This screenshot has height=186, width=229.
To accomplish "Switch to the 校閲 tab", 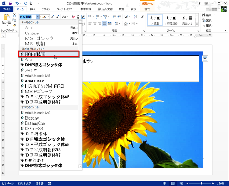I will (122, 9).
